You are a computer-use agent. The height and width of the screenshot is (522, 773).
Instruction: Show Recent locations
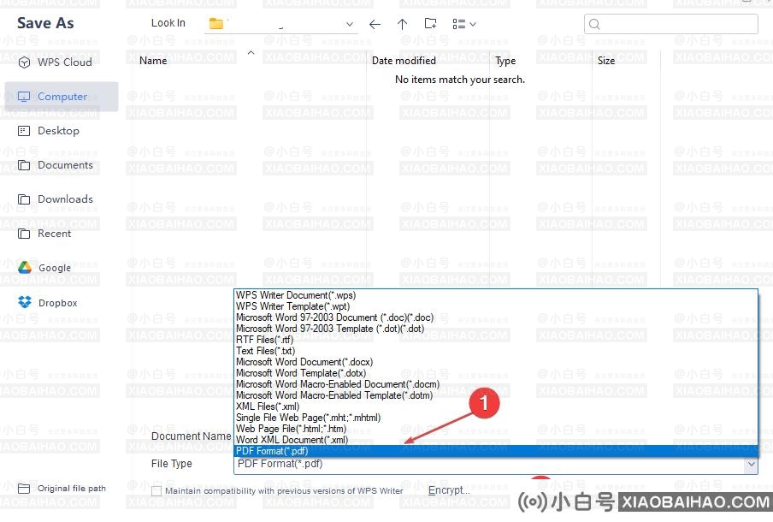point(44,234)
